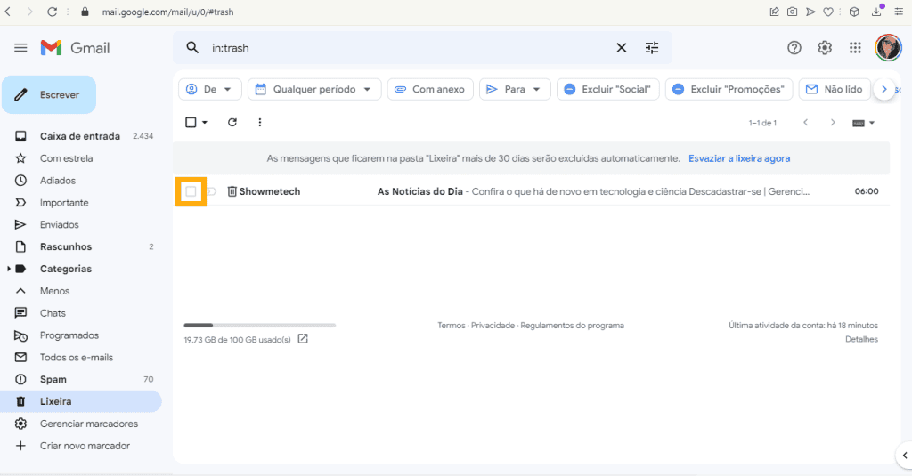Click inside the in:trash search field
The height and width of the screenshot is (476, 912).
[x=407, y=48]
